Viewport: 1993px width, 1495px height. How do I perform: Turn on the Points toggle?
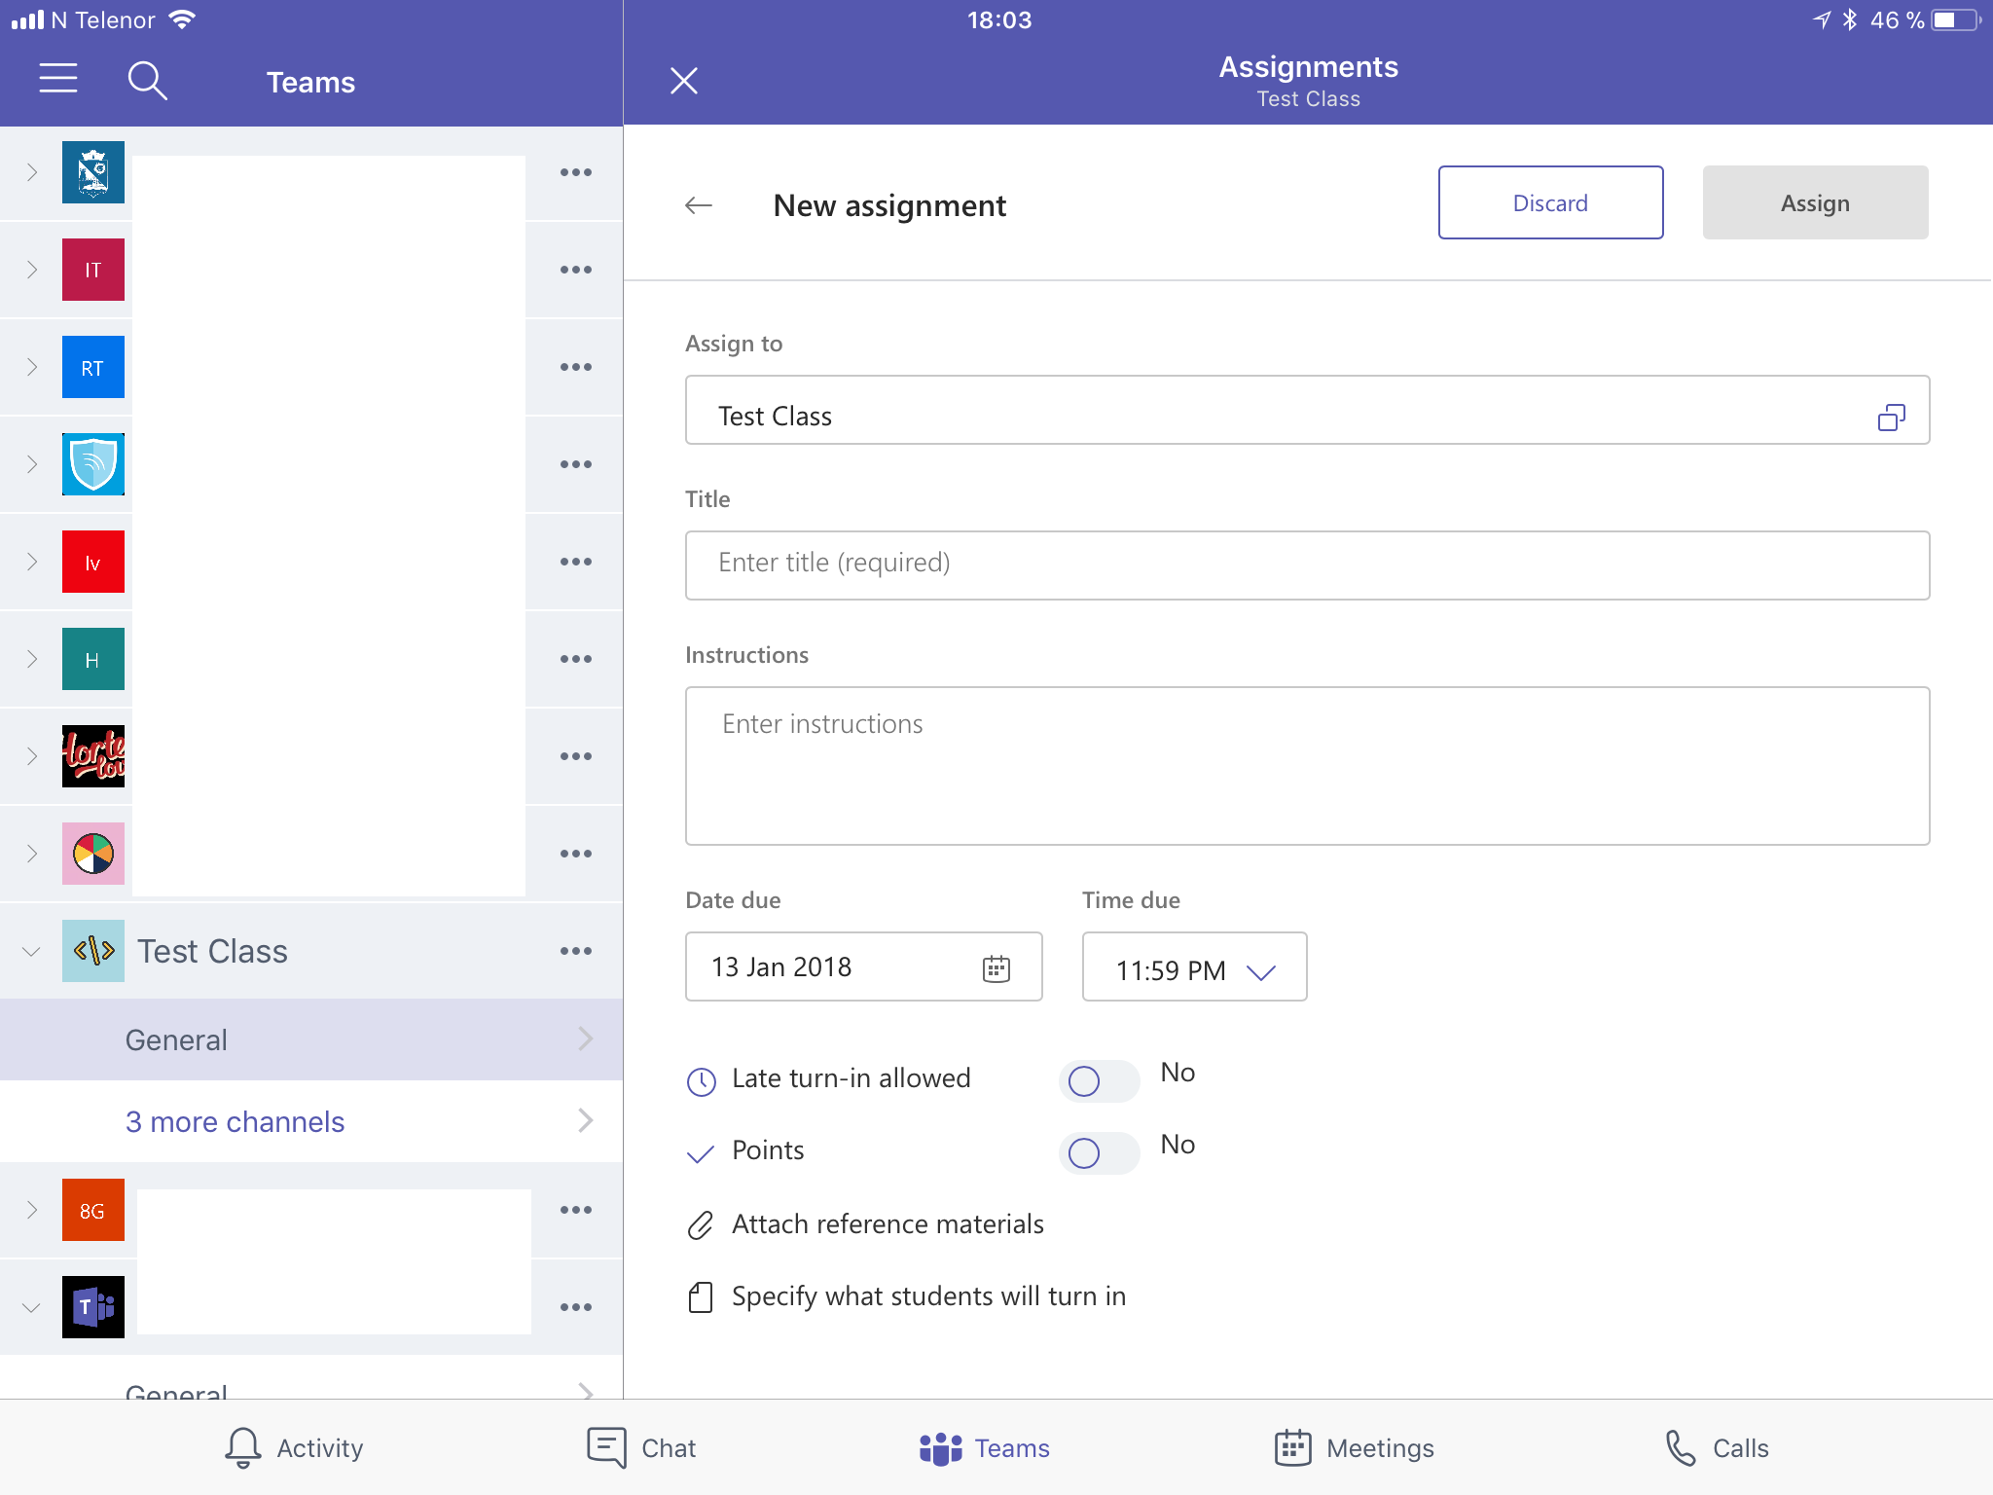pyautogui.click(x=1099, y=1152)
